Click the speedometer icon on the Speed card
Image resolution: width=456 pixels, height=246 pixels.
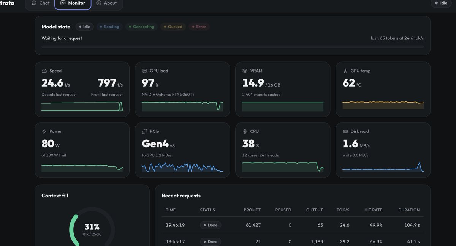(x=44, y=71)
